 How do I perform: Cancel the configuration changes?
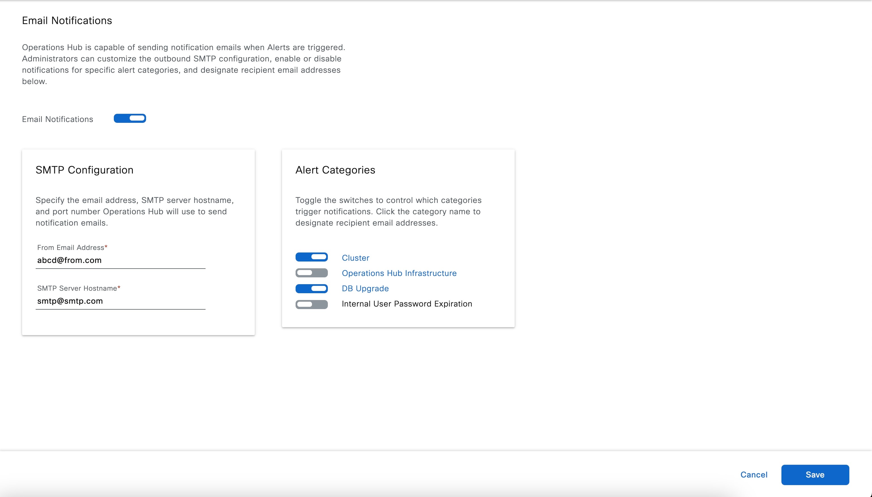[754, 474]
